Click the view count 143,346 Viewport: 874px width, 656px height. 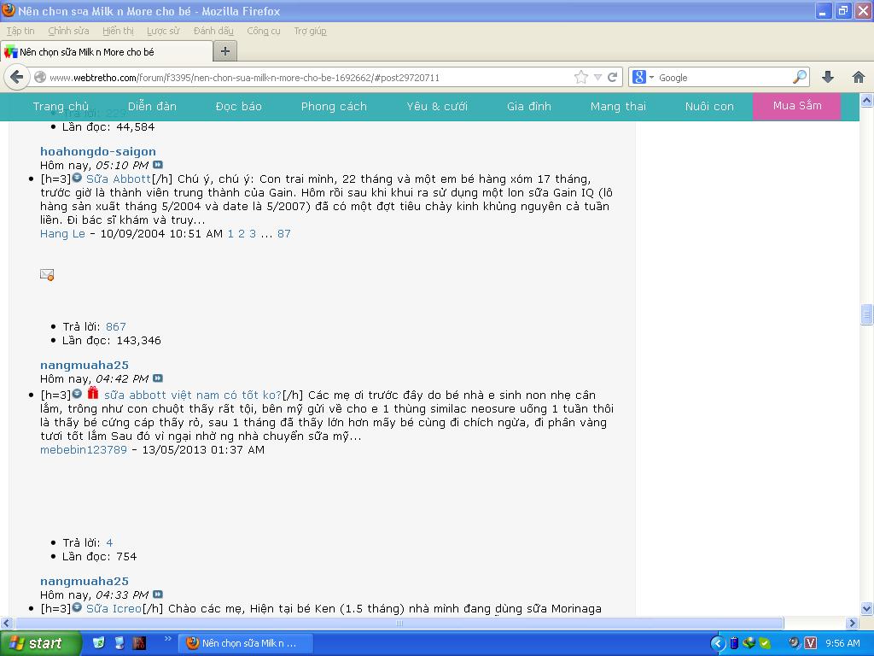pyautogui.click(x=139, y=340)
